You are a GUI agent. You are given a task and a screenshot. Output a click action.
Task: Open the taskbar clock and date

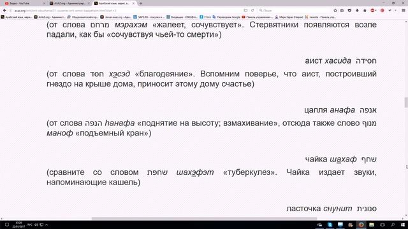point(18,225)
